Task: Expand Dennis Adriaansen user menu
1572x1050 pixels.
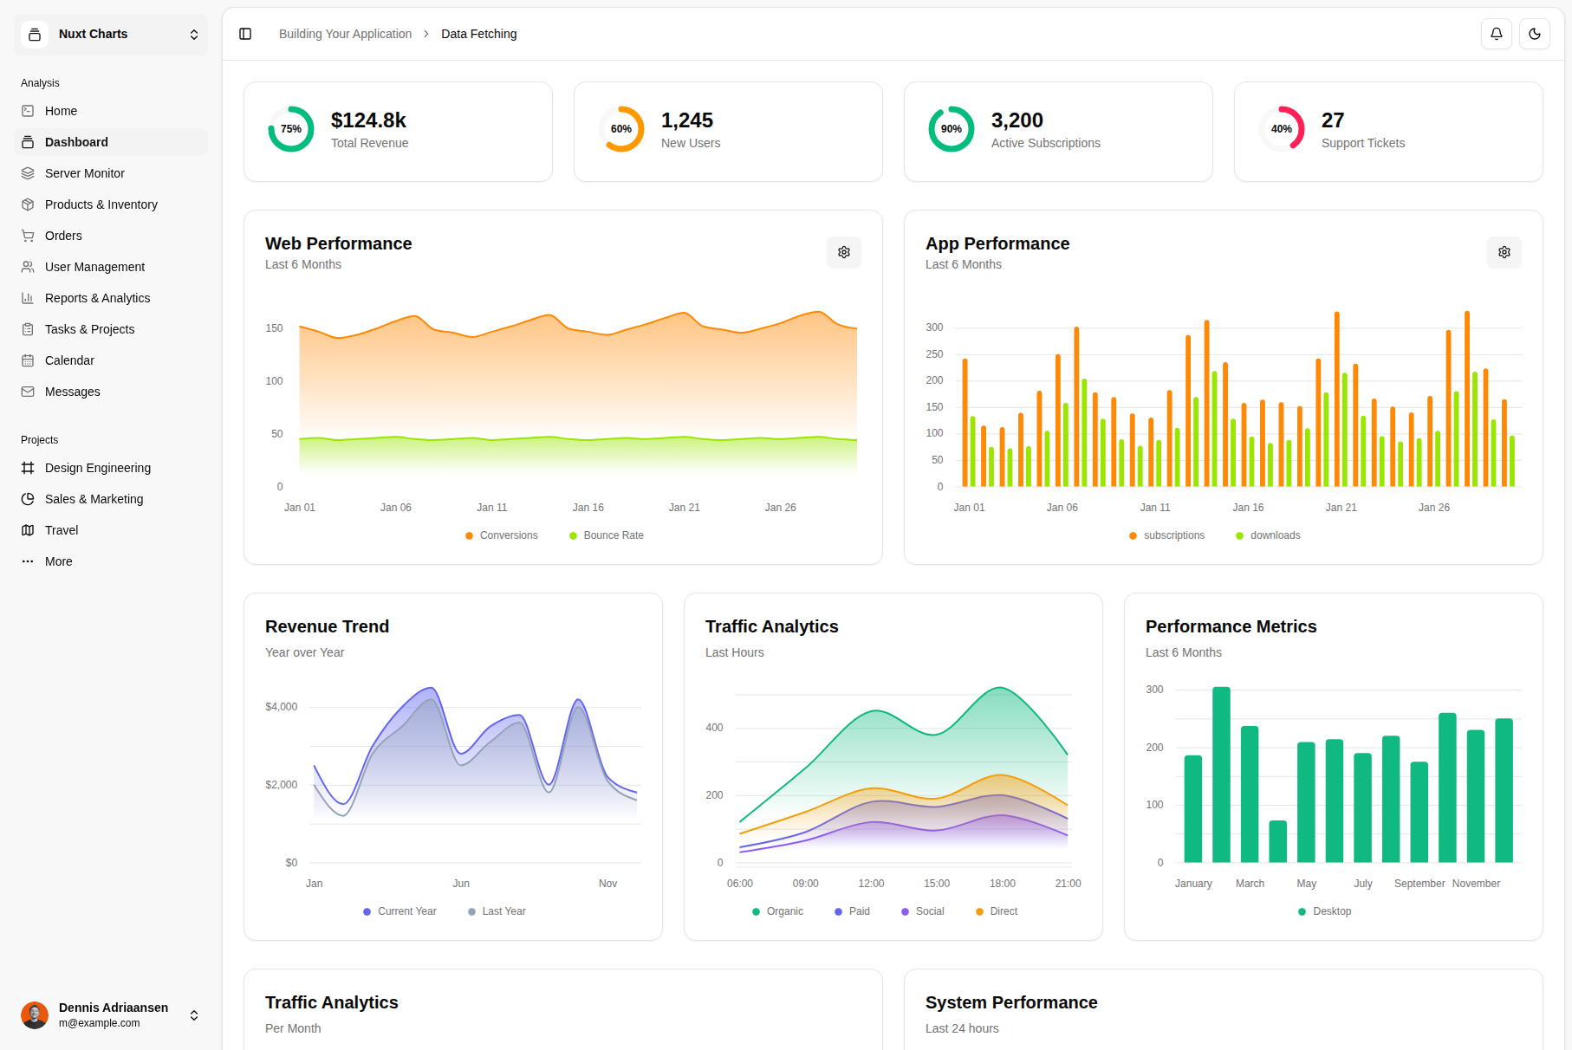Action: pyautogui.click(x=111, y=1014)
